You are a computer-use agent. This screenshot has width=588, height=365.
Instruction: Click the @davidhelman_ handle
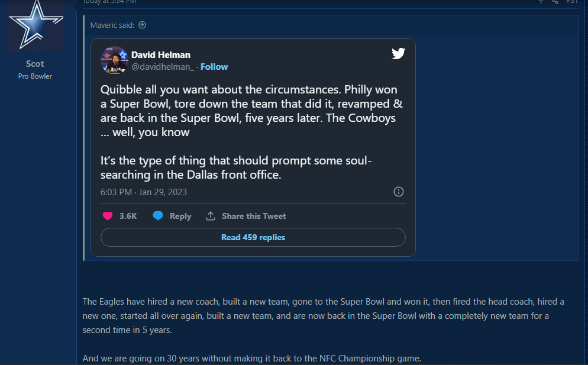(x=162, y=67)
